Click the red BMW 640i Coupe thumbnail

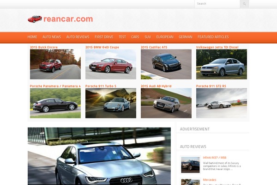[x=111, y=64]
